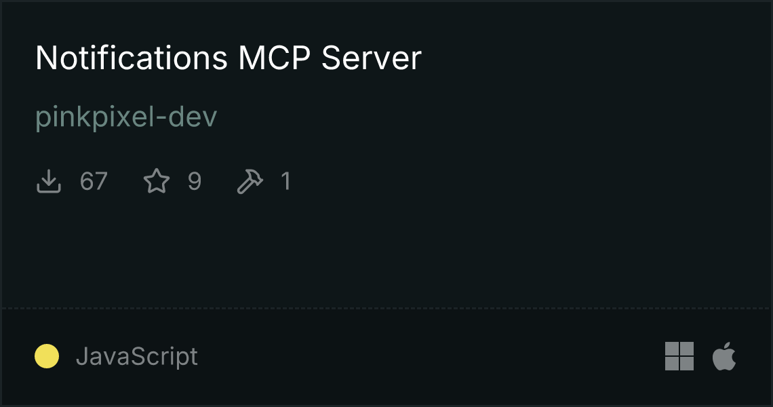This screenshot has width=773, height=407.
Task: Click the download arrow icon
Action: 49,181
